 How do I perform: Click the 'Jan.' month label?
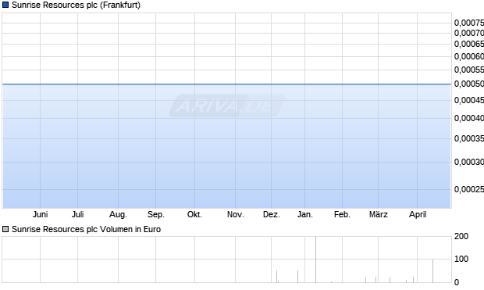[305, 214]
